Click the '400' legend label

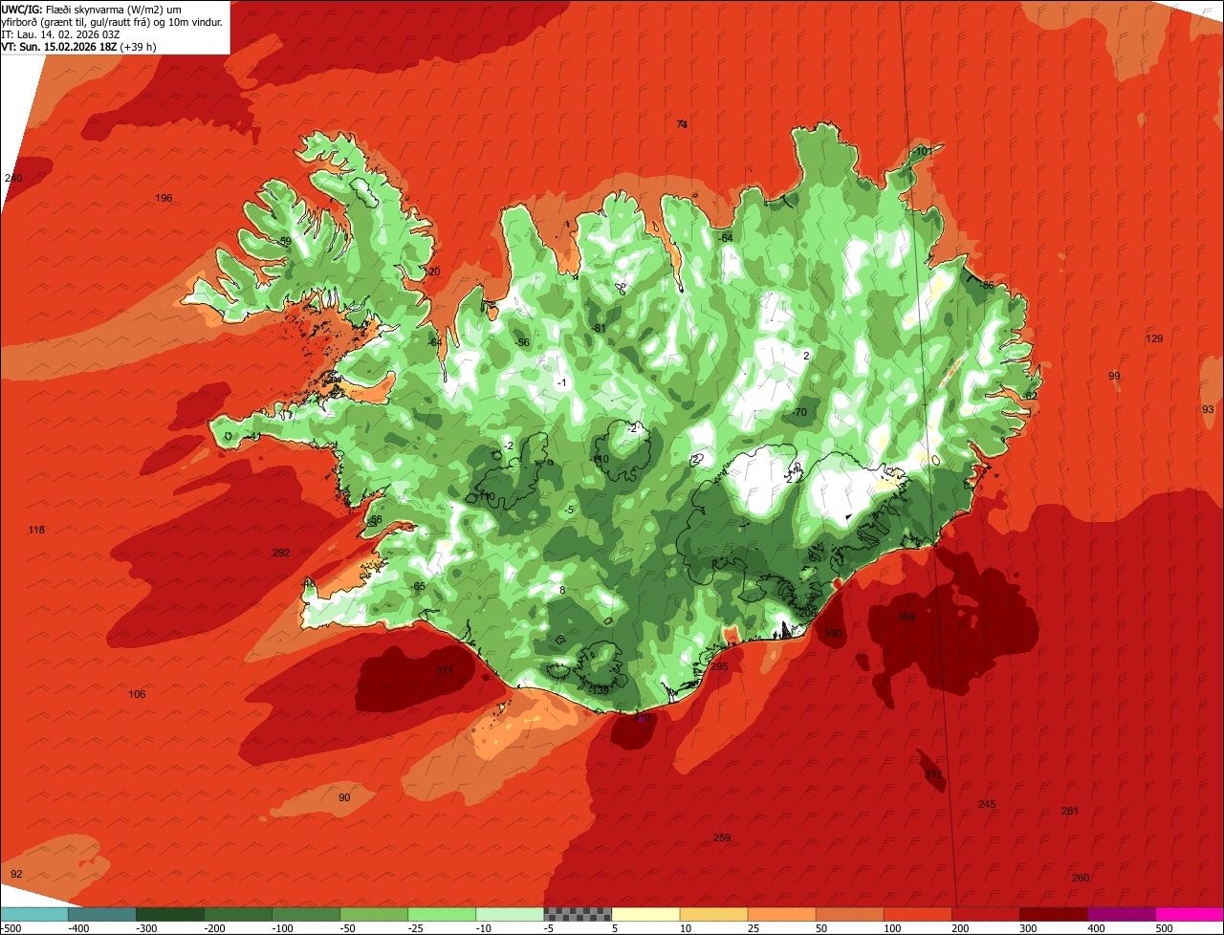(x=1096, y=928)
